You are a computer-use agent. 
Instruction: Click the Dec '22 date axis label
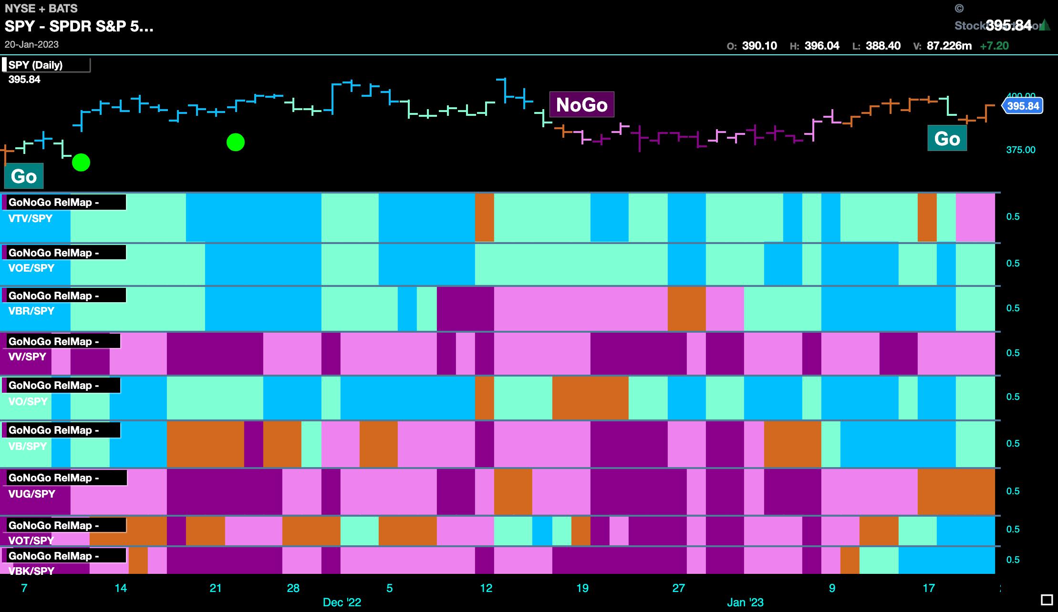pos(342,602)
